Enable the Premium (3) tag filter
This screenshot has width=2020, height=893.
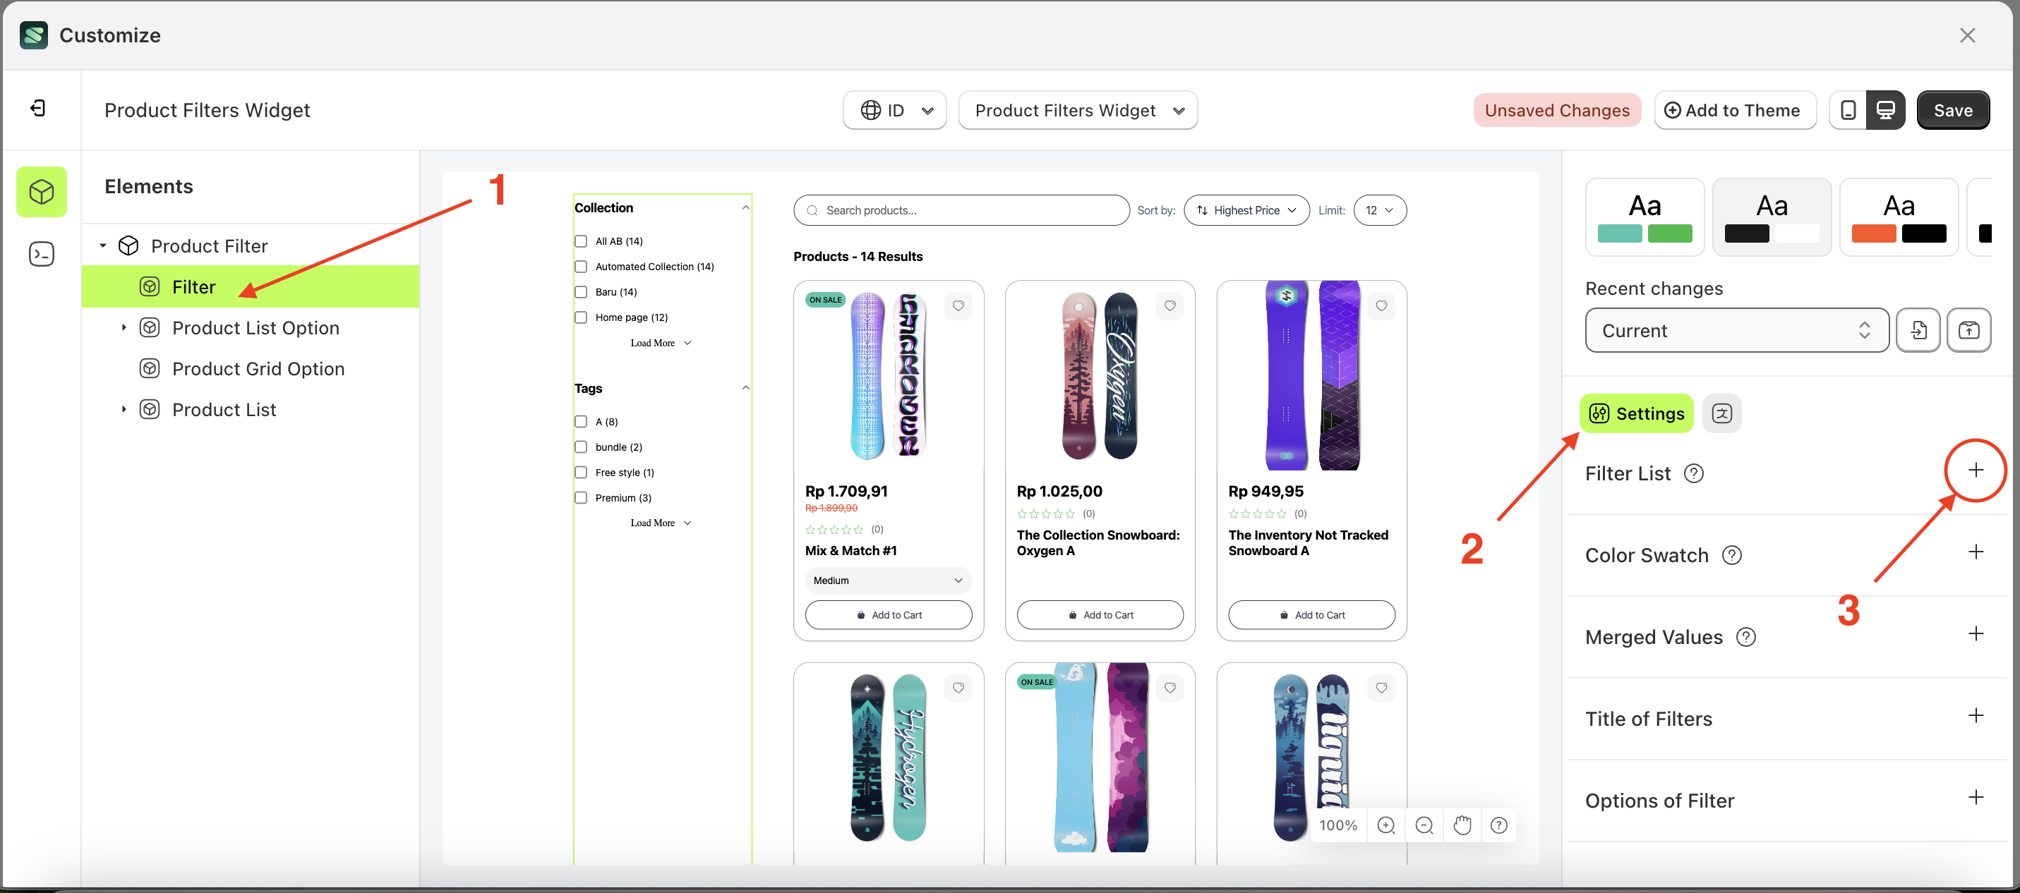[581, 497]
